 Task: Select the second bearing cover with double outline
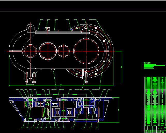click(x=48, y=51)
